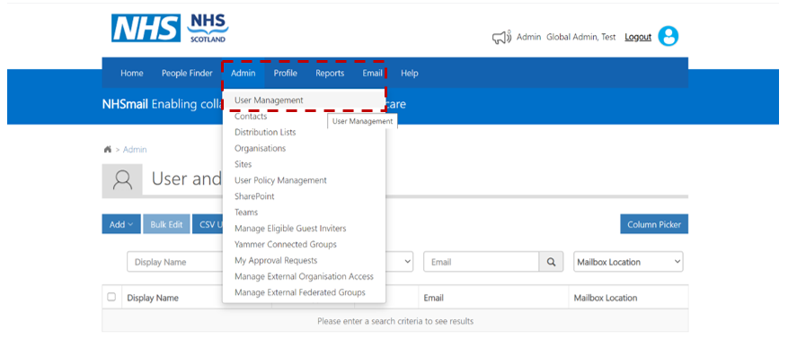Viewport: 788px width, 347px height.
Task: Open the partly hidden dropdown left of Email
Action: (400, 262)
